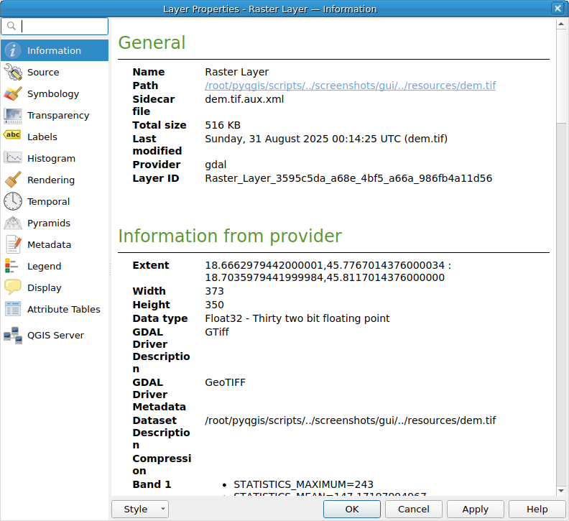Click the 'GeoTIFF' driver metadata value
Image resolution: width=569 pixels, height=521 pixels.
coord(225,382)
